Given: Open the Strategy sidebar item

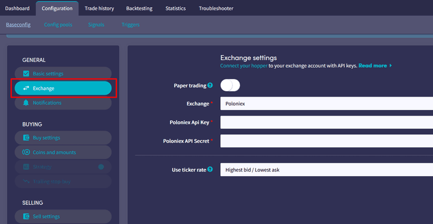Looking at the screenshot, I should [x=63, y=167].
